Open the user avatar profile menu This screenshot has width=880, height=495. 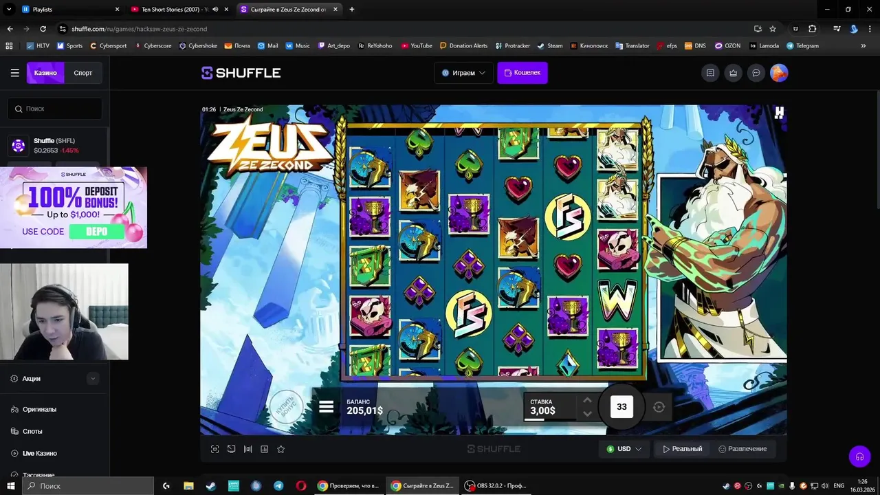click(779, 73)
